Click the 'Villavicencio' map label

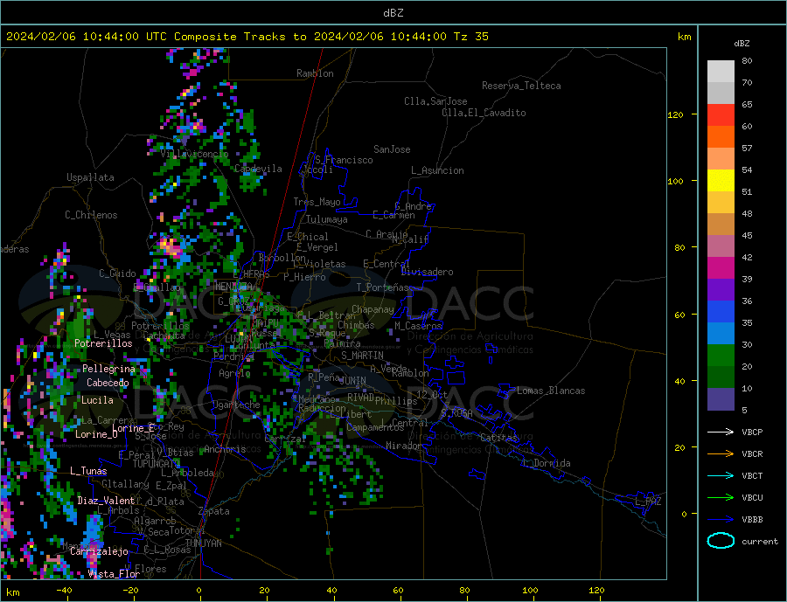point(194,154)
